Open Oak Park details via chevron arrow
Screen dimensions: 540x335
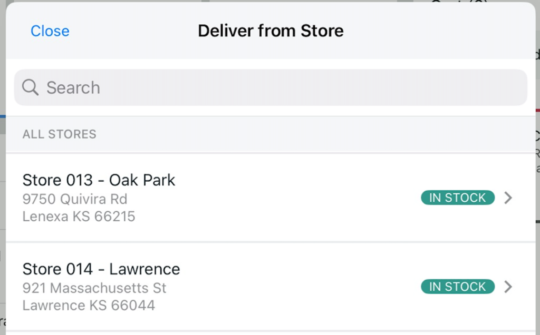(508, 198)
